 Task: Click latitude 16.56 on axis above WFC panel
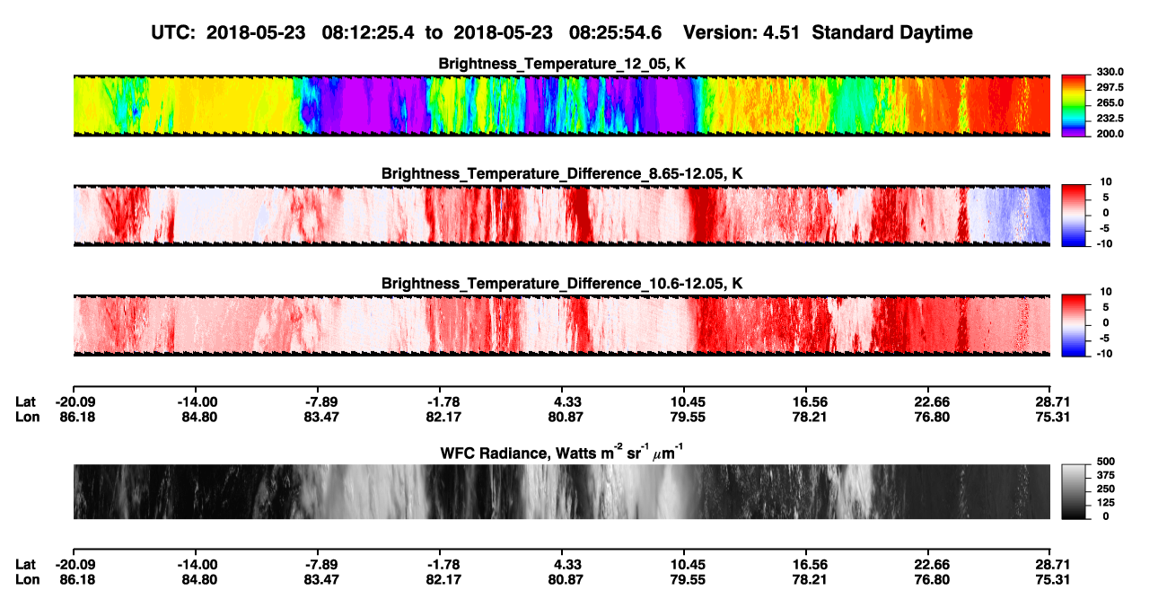(805, 401)
